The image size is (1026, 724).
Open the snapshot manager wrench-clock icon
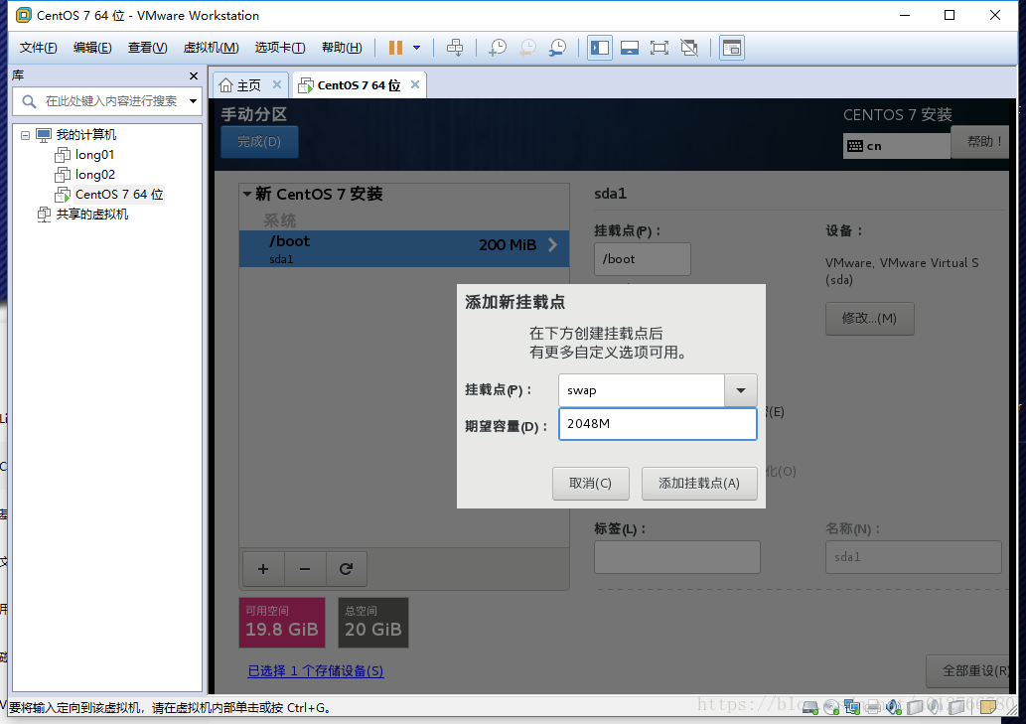click(558, 47)
